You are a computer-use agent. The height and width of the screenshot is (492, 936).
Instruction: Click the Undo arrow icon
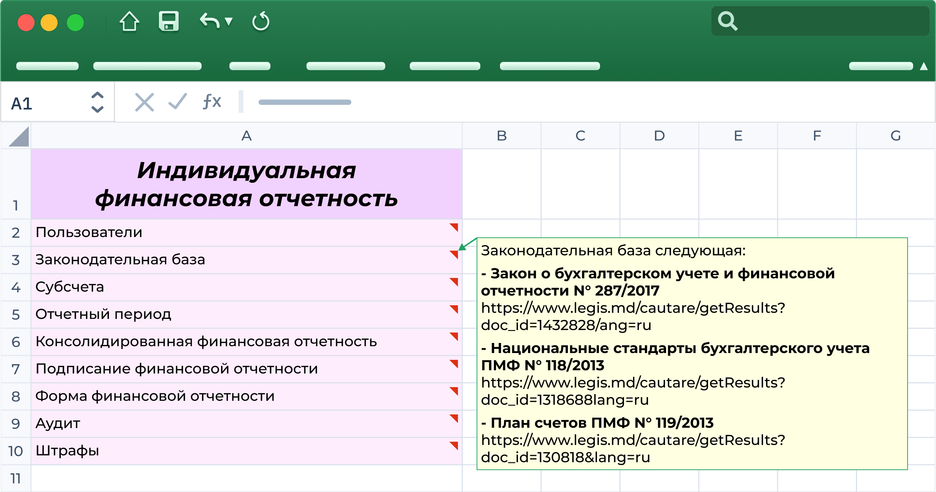click(210, 21)
